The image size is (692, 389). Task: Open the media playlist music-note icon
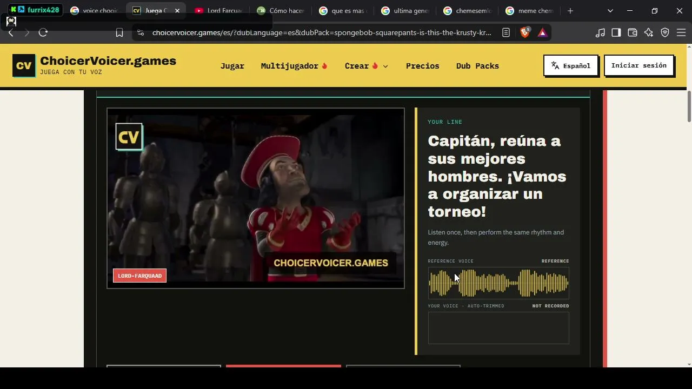(x=600, y=32)
